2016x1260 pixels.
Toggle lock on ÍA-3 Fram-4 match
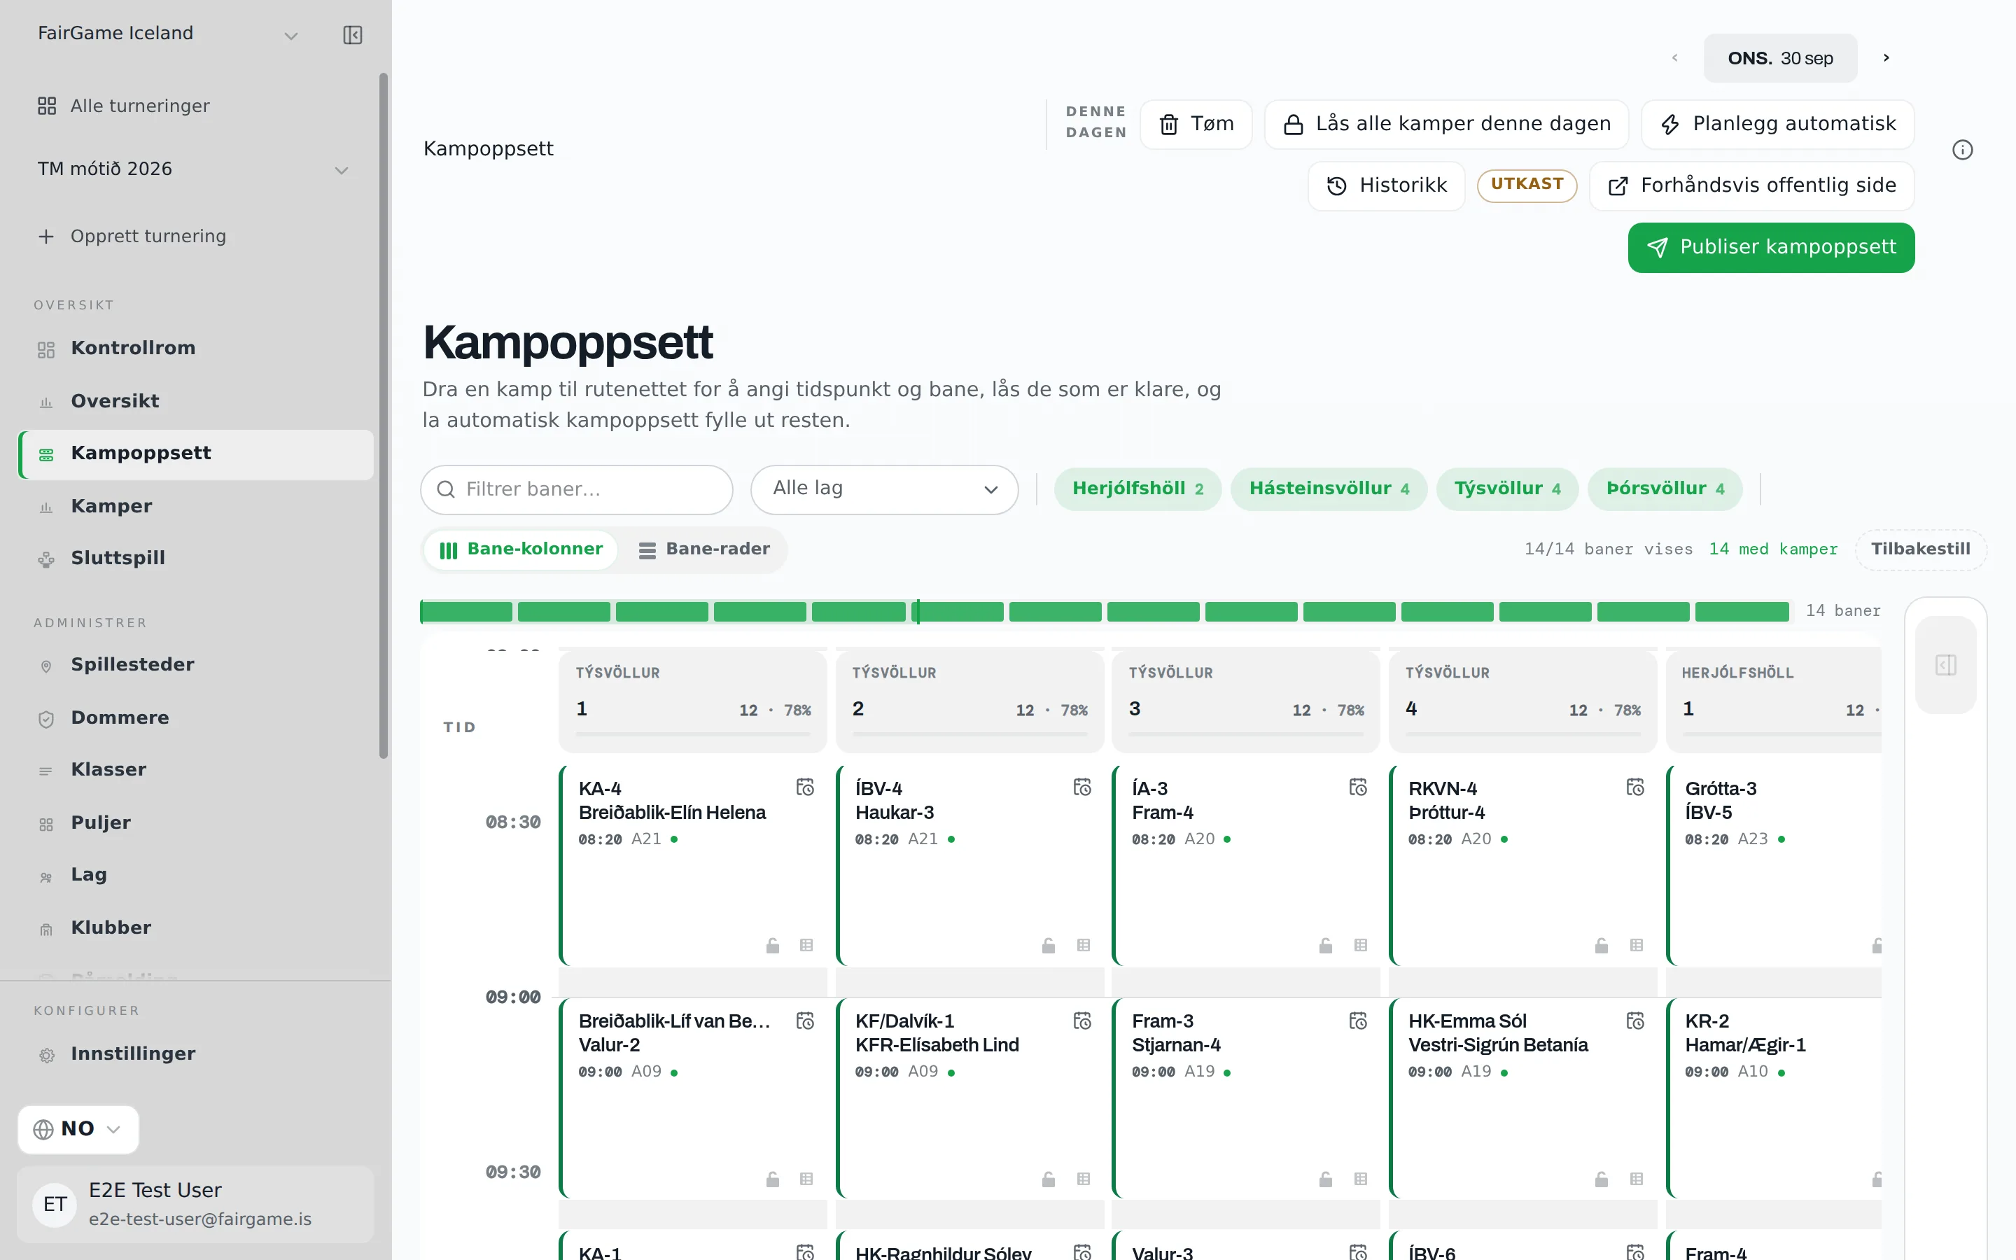coord(1325,945)
